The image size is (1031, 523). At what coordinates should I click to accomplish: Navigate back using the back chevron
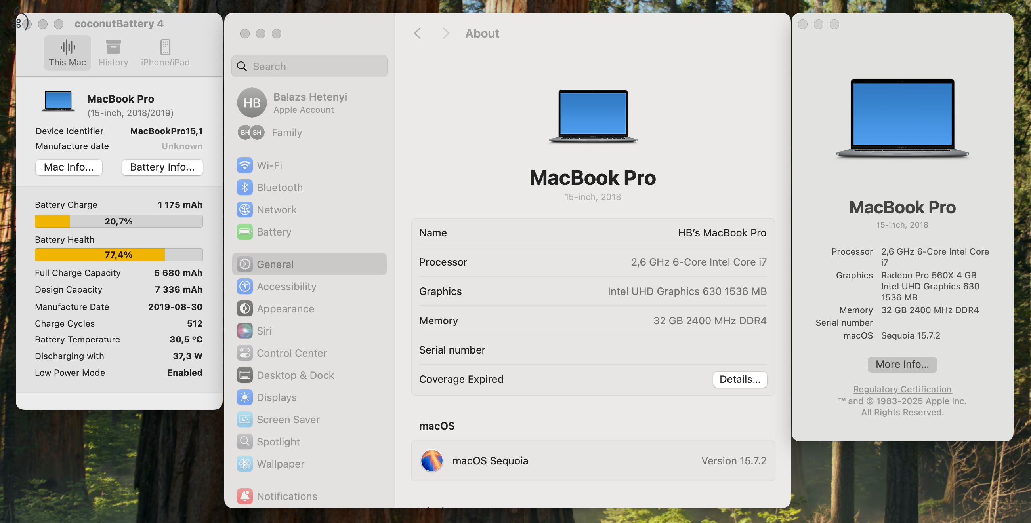[x=418, y=33]
